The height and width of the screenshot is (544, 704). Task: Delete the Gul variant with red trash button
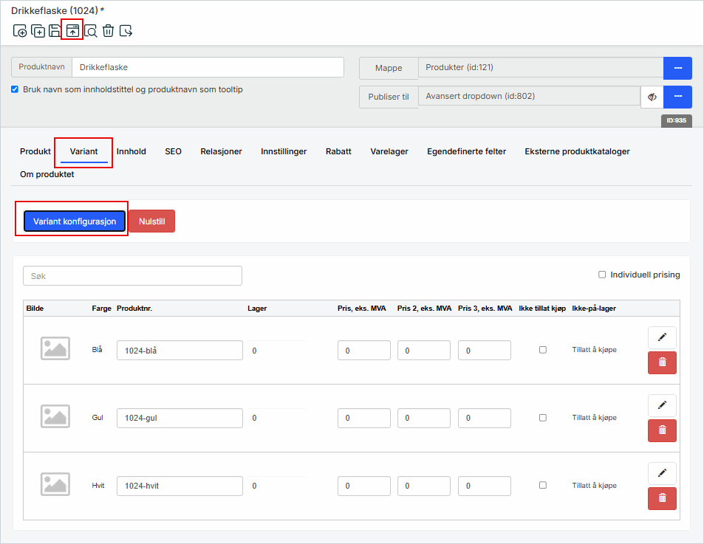662,430
